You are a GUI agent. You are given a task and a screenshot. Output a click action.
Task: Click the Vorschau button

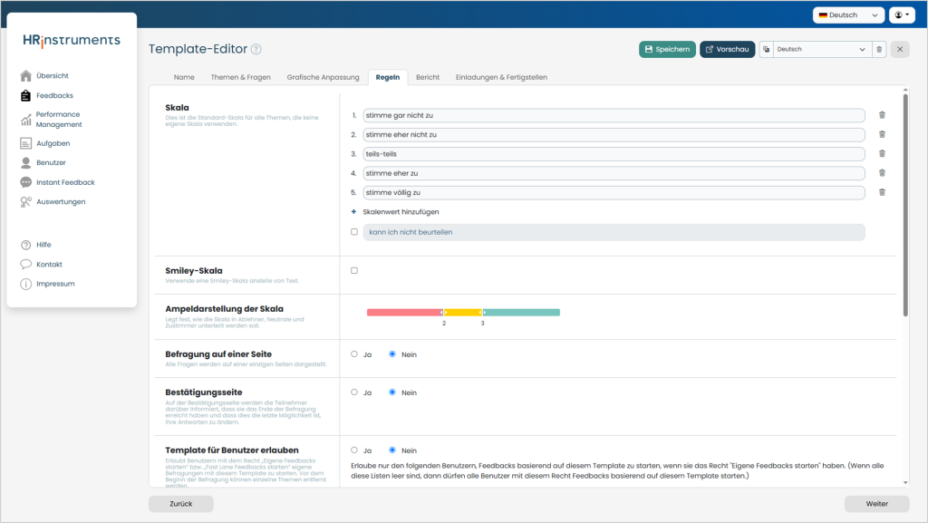coord(728,49)
